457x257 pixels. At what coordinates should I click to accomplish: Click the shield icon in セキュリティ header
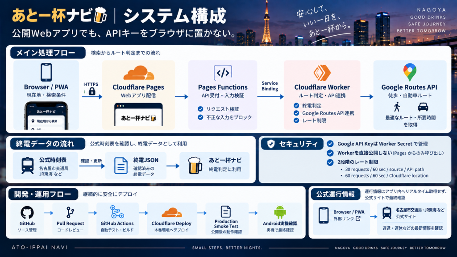click(x=271, y=144)
